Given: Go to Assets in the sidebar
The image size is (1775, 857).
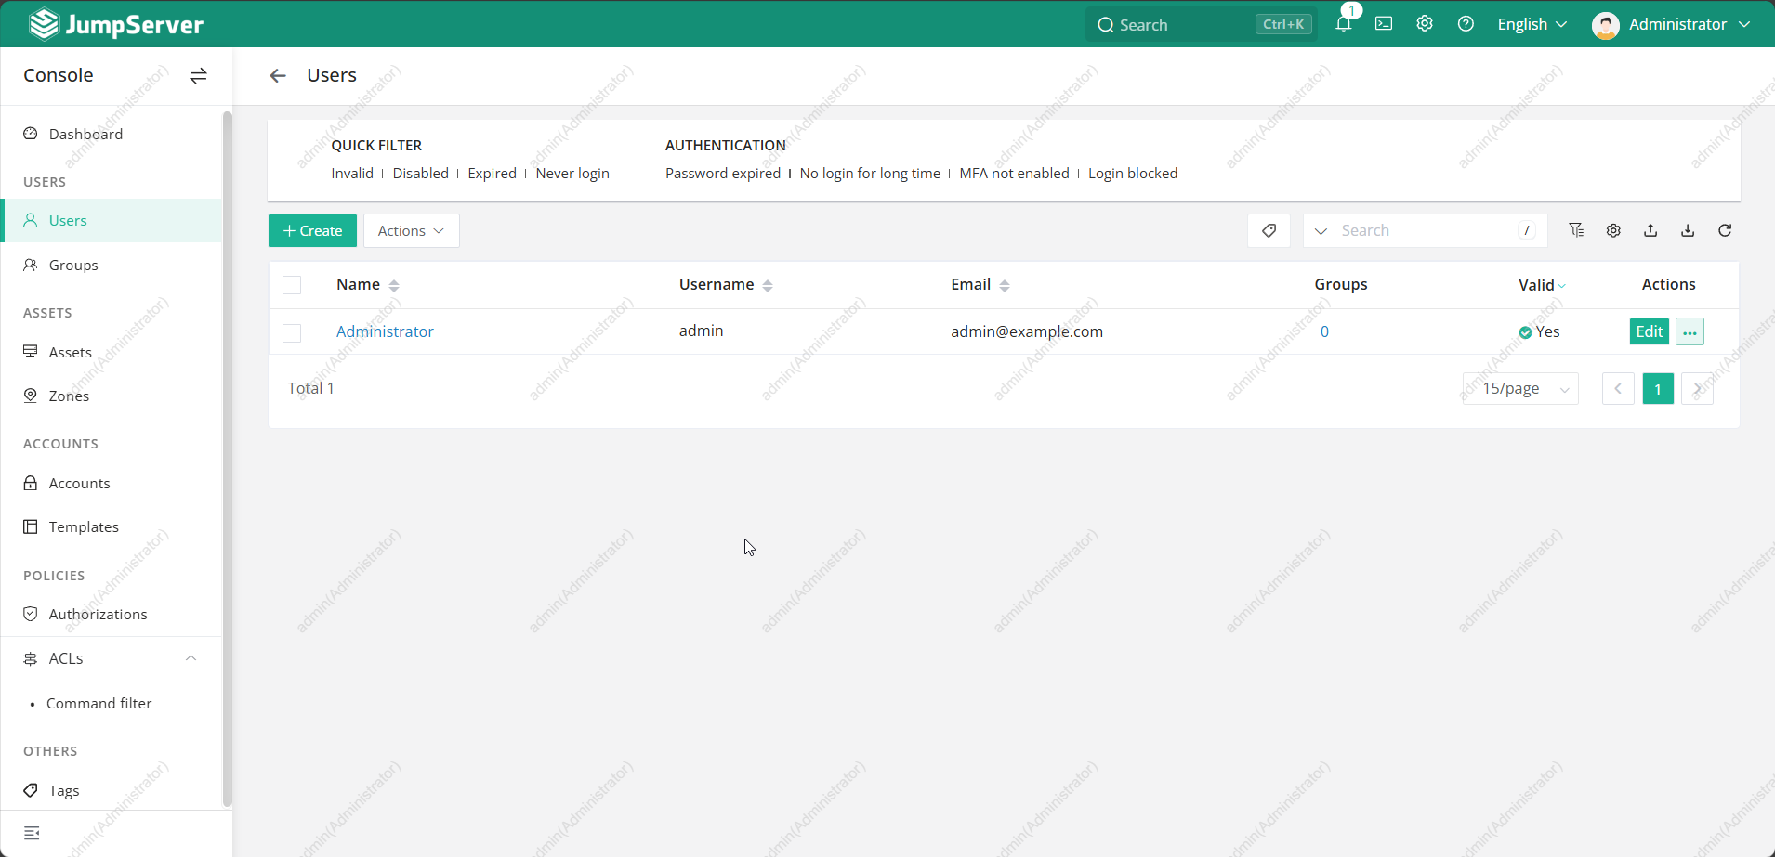Looking at the screenshot, I should pyautogui.click(x=71, y=353).
